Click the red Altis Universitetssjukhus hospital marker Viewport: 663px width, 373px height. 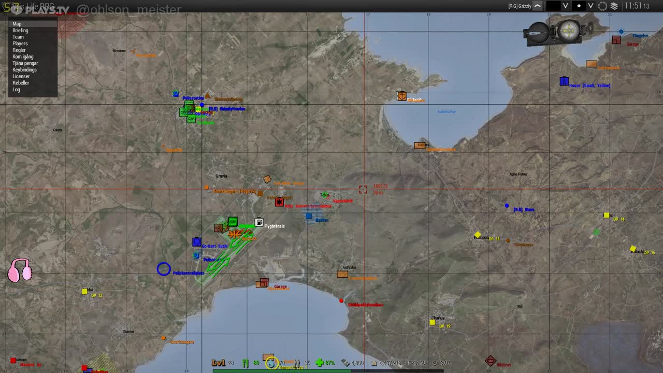pos(279,202)
